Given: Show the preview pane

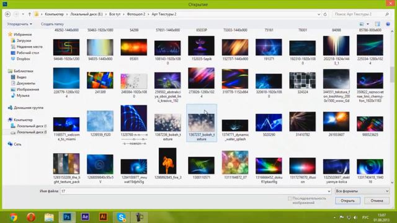Looking at the screenshot, I should (x=378, y=24).
